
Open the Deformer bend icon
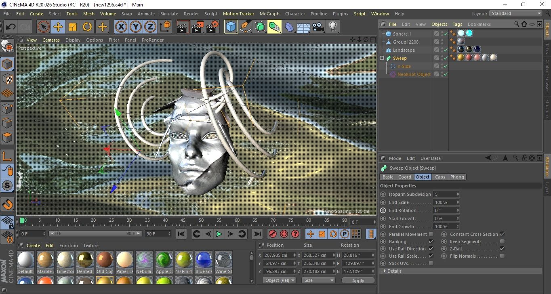pos(289,27)
